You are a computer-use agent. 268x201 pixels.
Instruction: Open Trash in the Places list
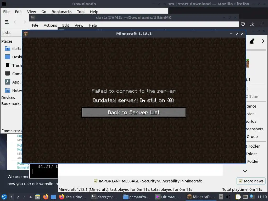tap(13, 65)
